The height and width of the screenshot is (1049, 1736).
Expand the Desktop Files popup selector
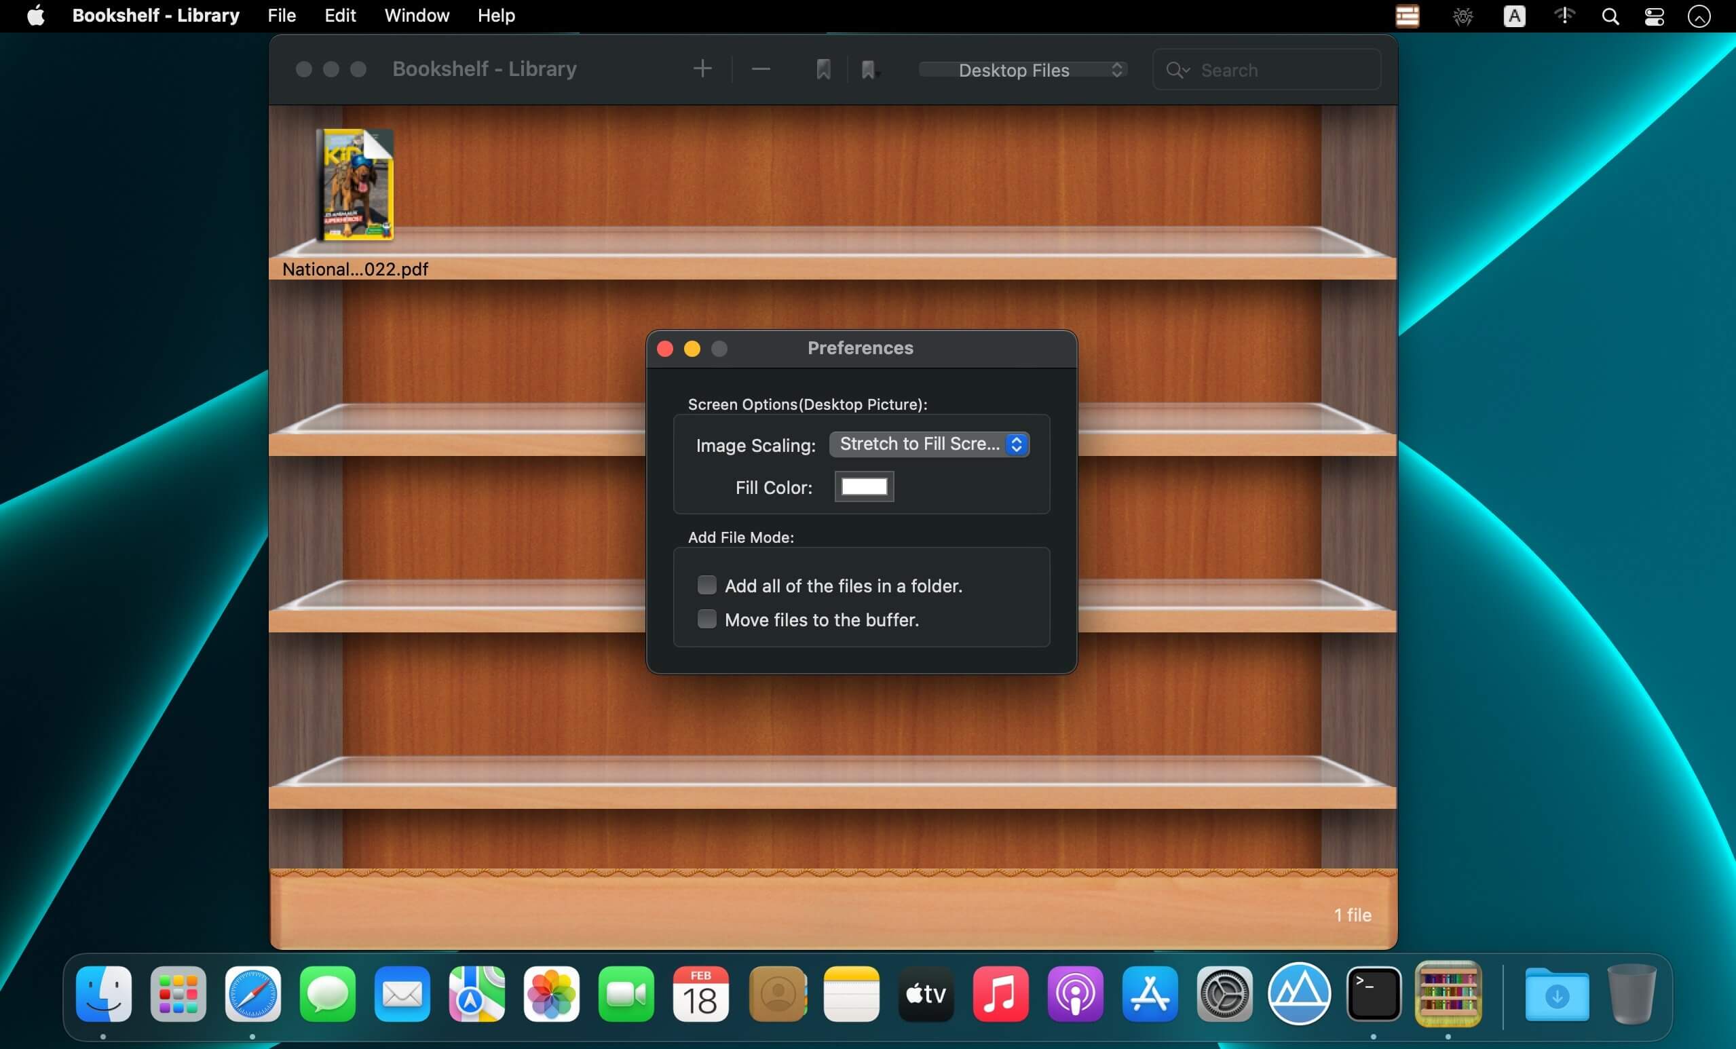[1023, 70]
